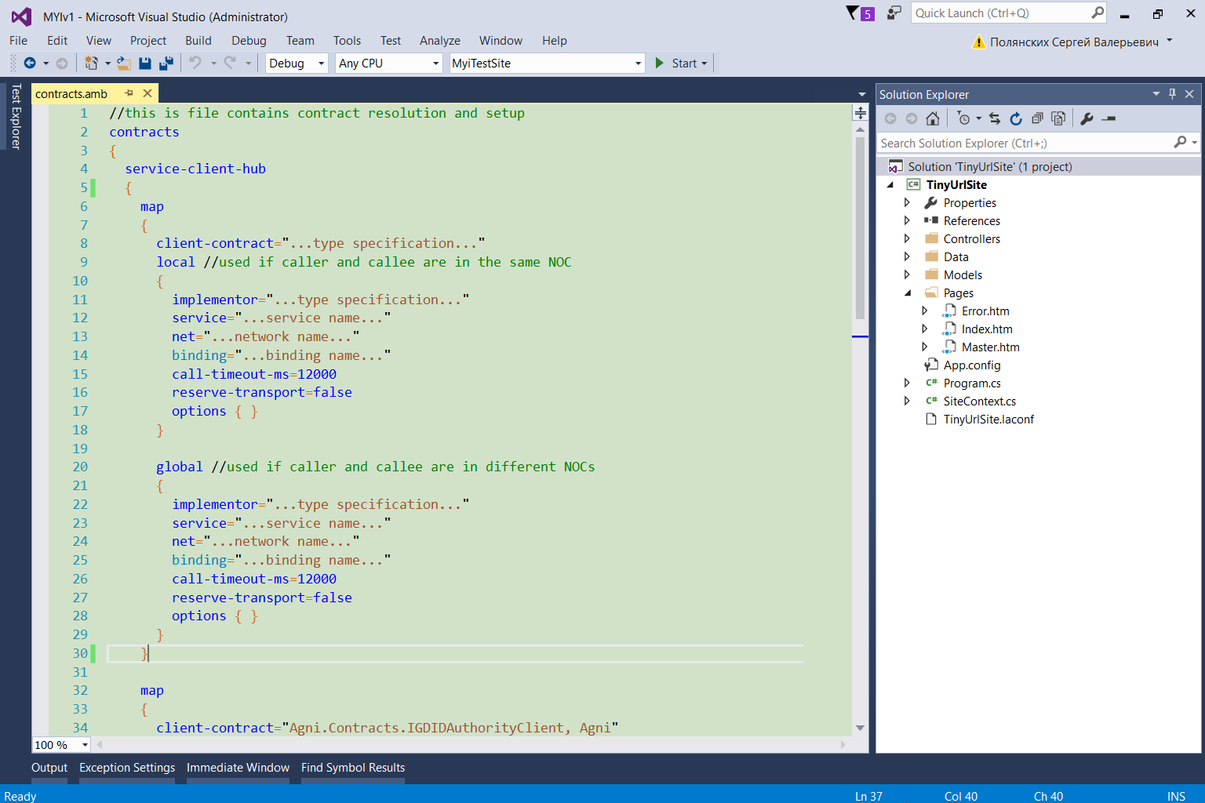The width and height of the screenshot is (1205, 803).
Task: Expand the Program.cs node
Action: (907, 383)
